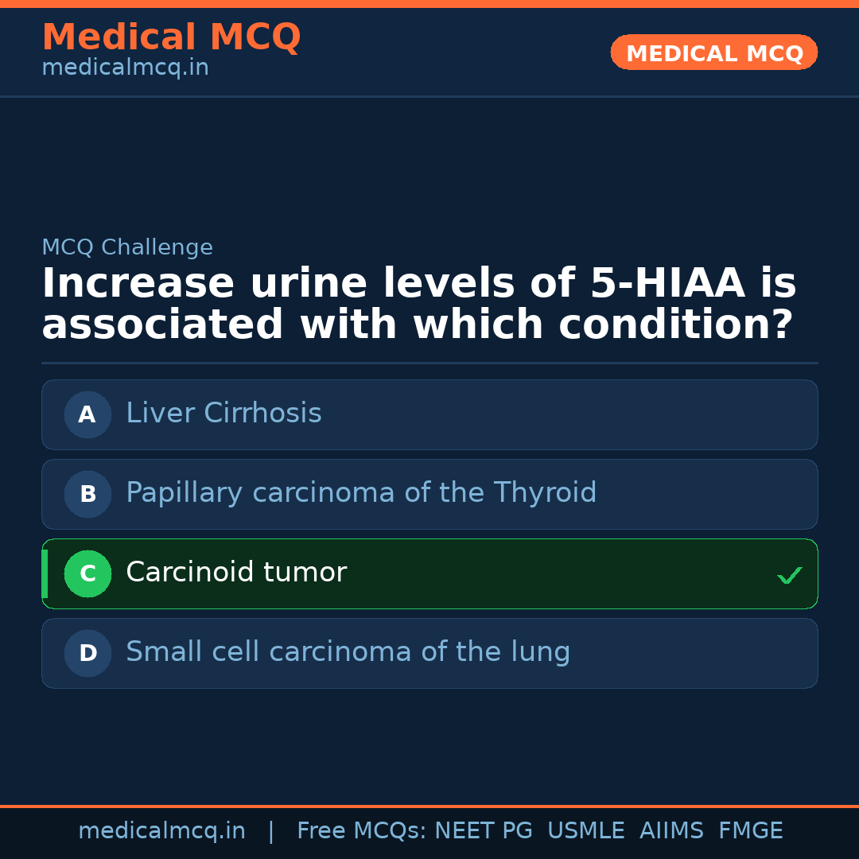Click the Medical MCQ header title
Viewport: 859px width, 859px height.
coord(171,37)
